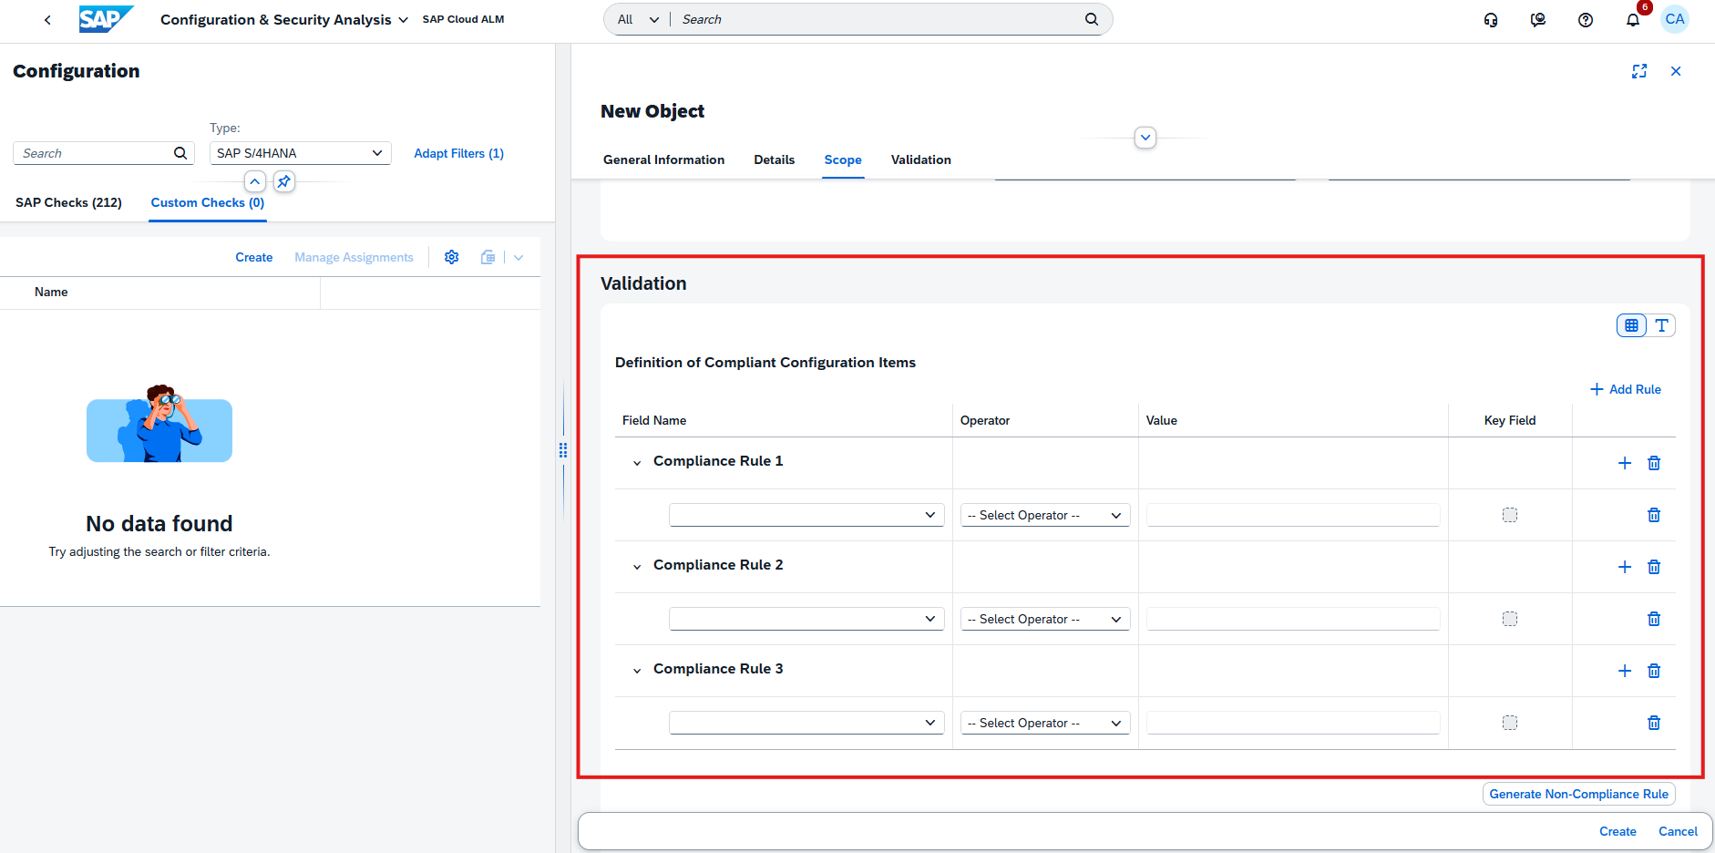
Task: Delete Compliance Rule 1
Action: click(x=1654, y=463)
